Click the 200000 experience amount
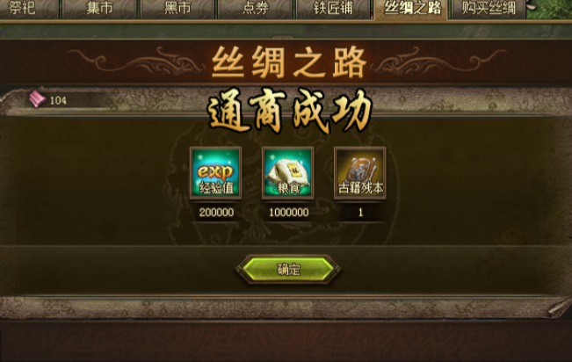This screenshot has width=572, height=362. point(216,213)
